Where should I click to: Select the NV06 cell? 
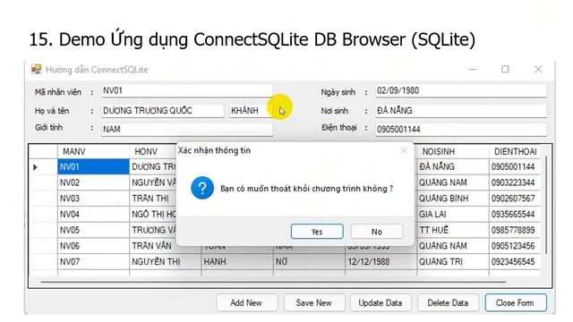[93, 246]
